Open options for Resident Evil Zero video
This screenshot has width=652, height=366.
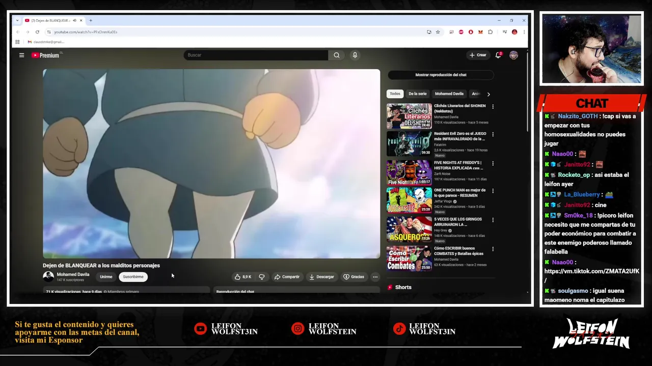(493, 135)
